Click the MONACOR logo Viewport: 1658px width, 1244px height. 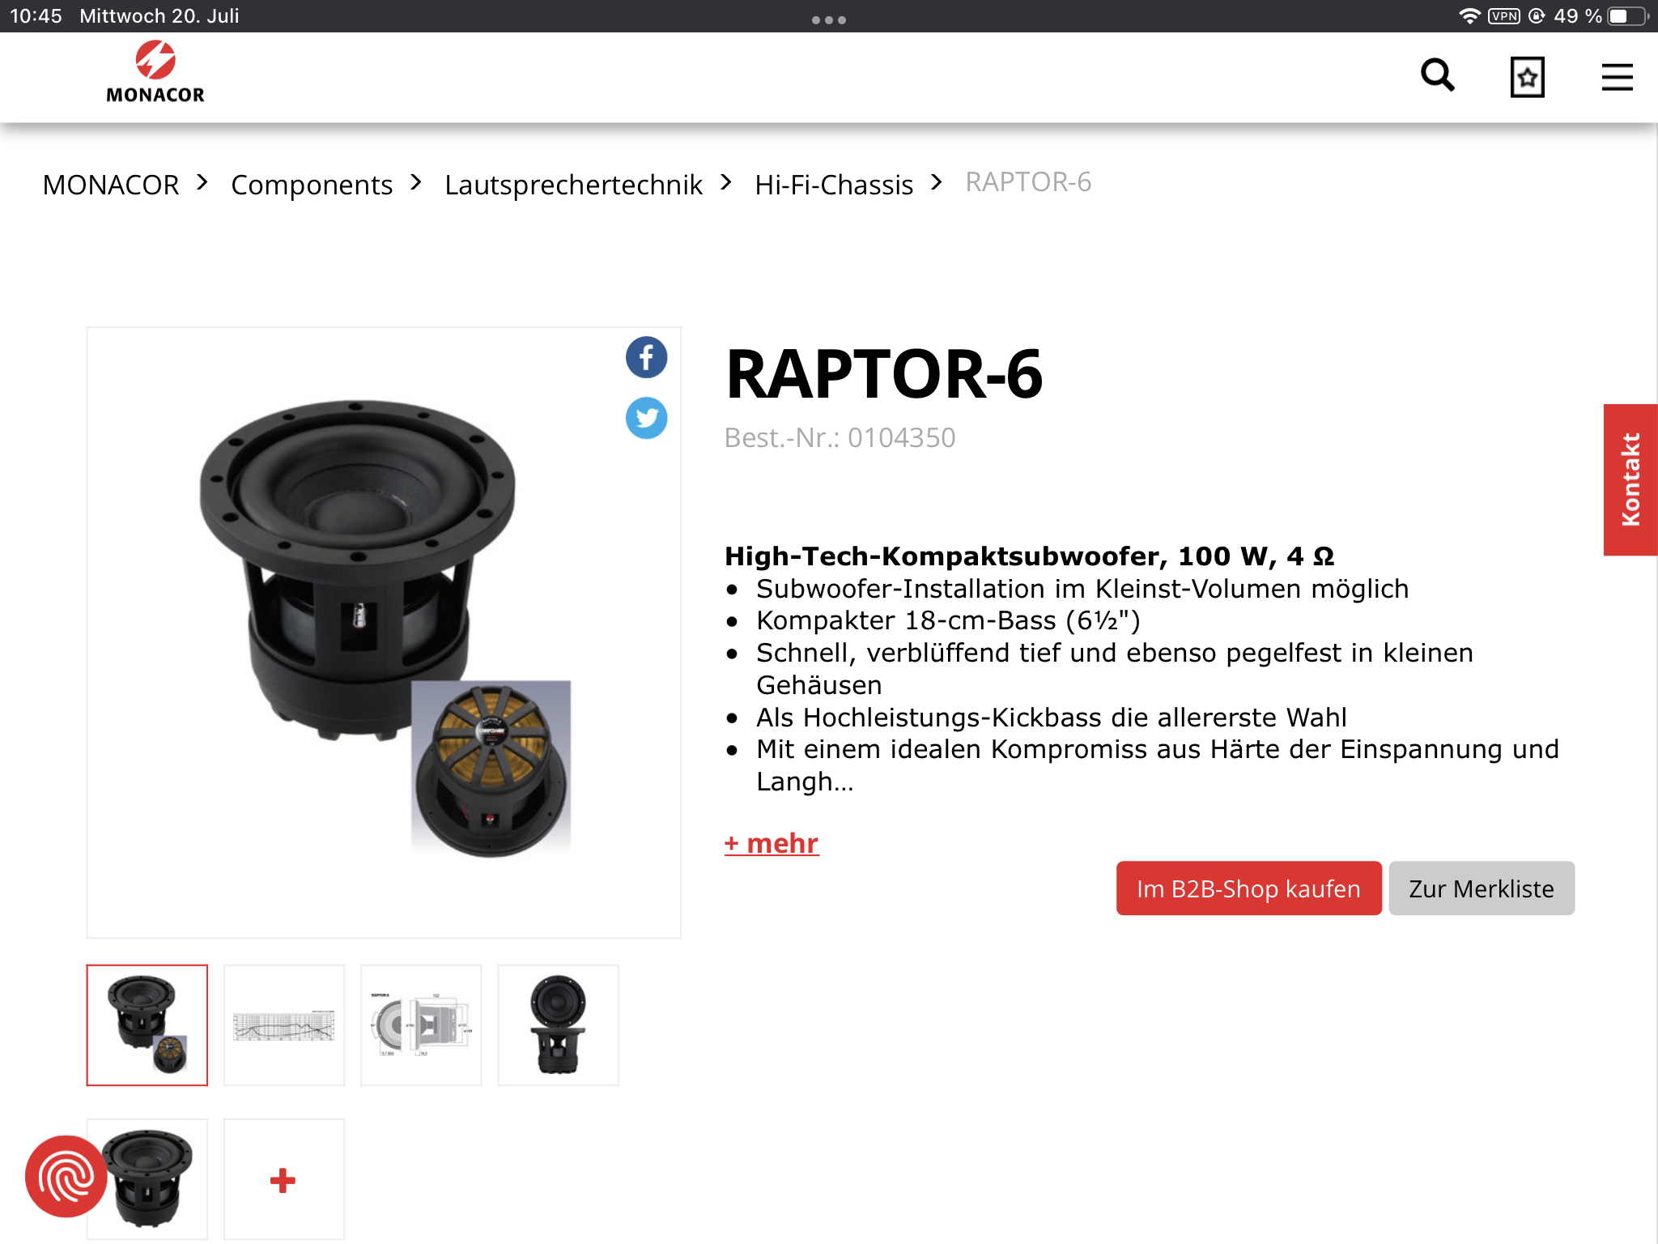(x=155, y=73)
